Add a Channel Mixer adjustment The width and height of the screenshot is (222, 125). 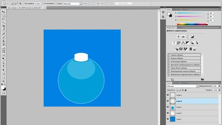(197, 43)
